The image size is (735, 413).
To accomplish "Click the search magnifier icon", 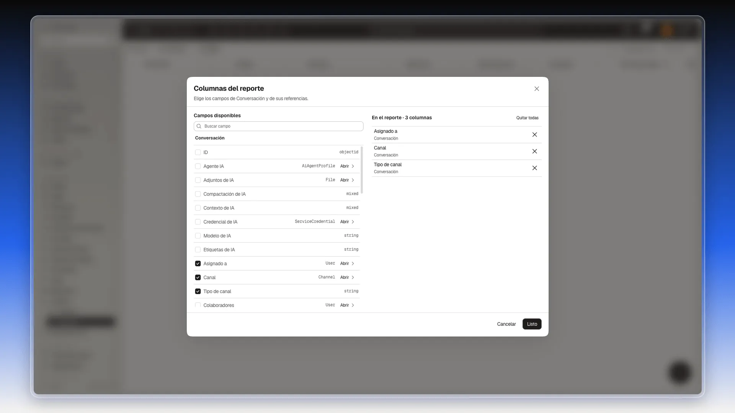I will click(199, 126).
